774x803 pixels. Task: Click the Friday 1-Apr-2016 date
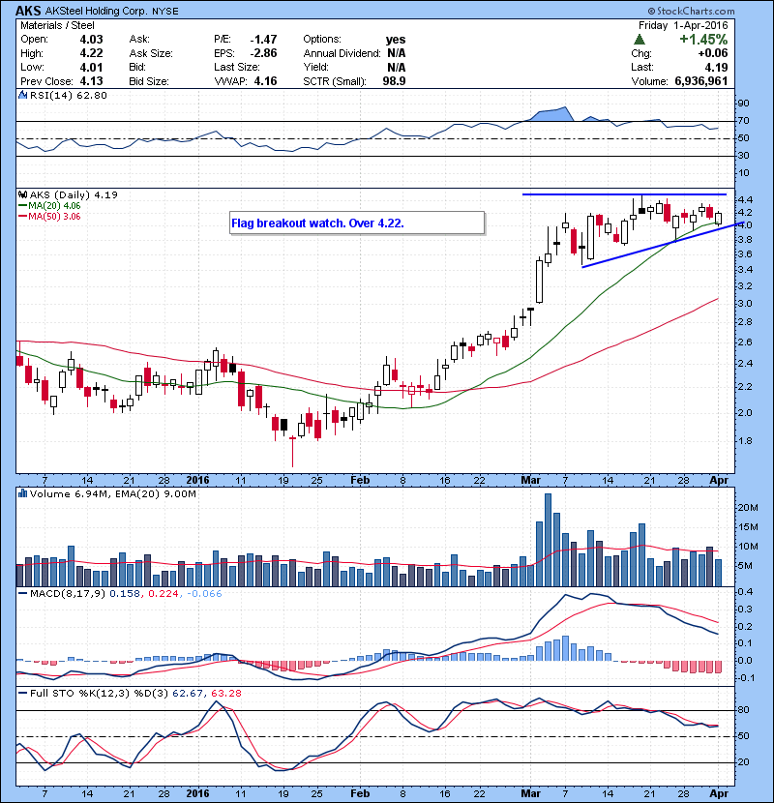(683, 25)
